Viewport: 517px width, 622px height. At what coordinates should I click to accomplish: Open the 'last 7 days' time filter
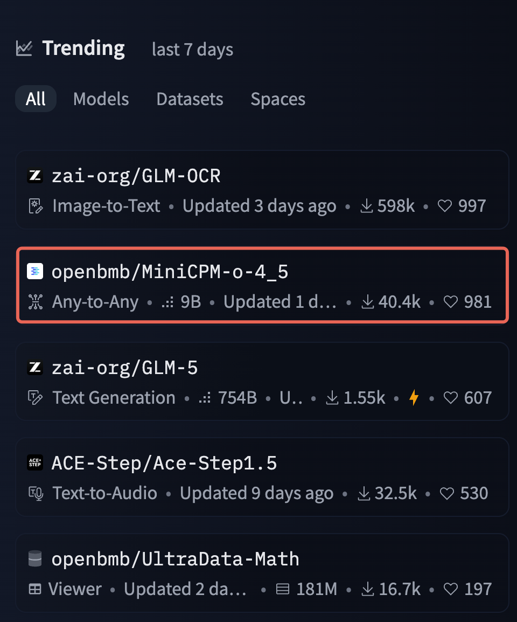192,50
